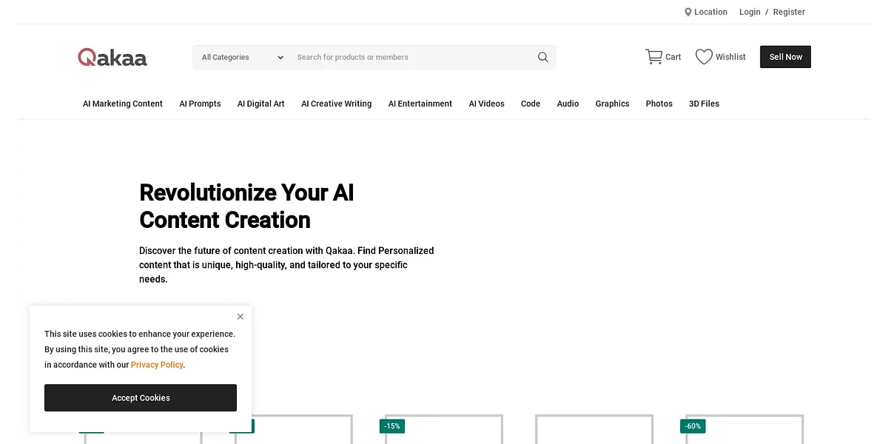The image size is (888, 444).
Task: Click the Qakaa logo
Action: tap(112, 58)
